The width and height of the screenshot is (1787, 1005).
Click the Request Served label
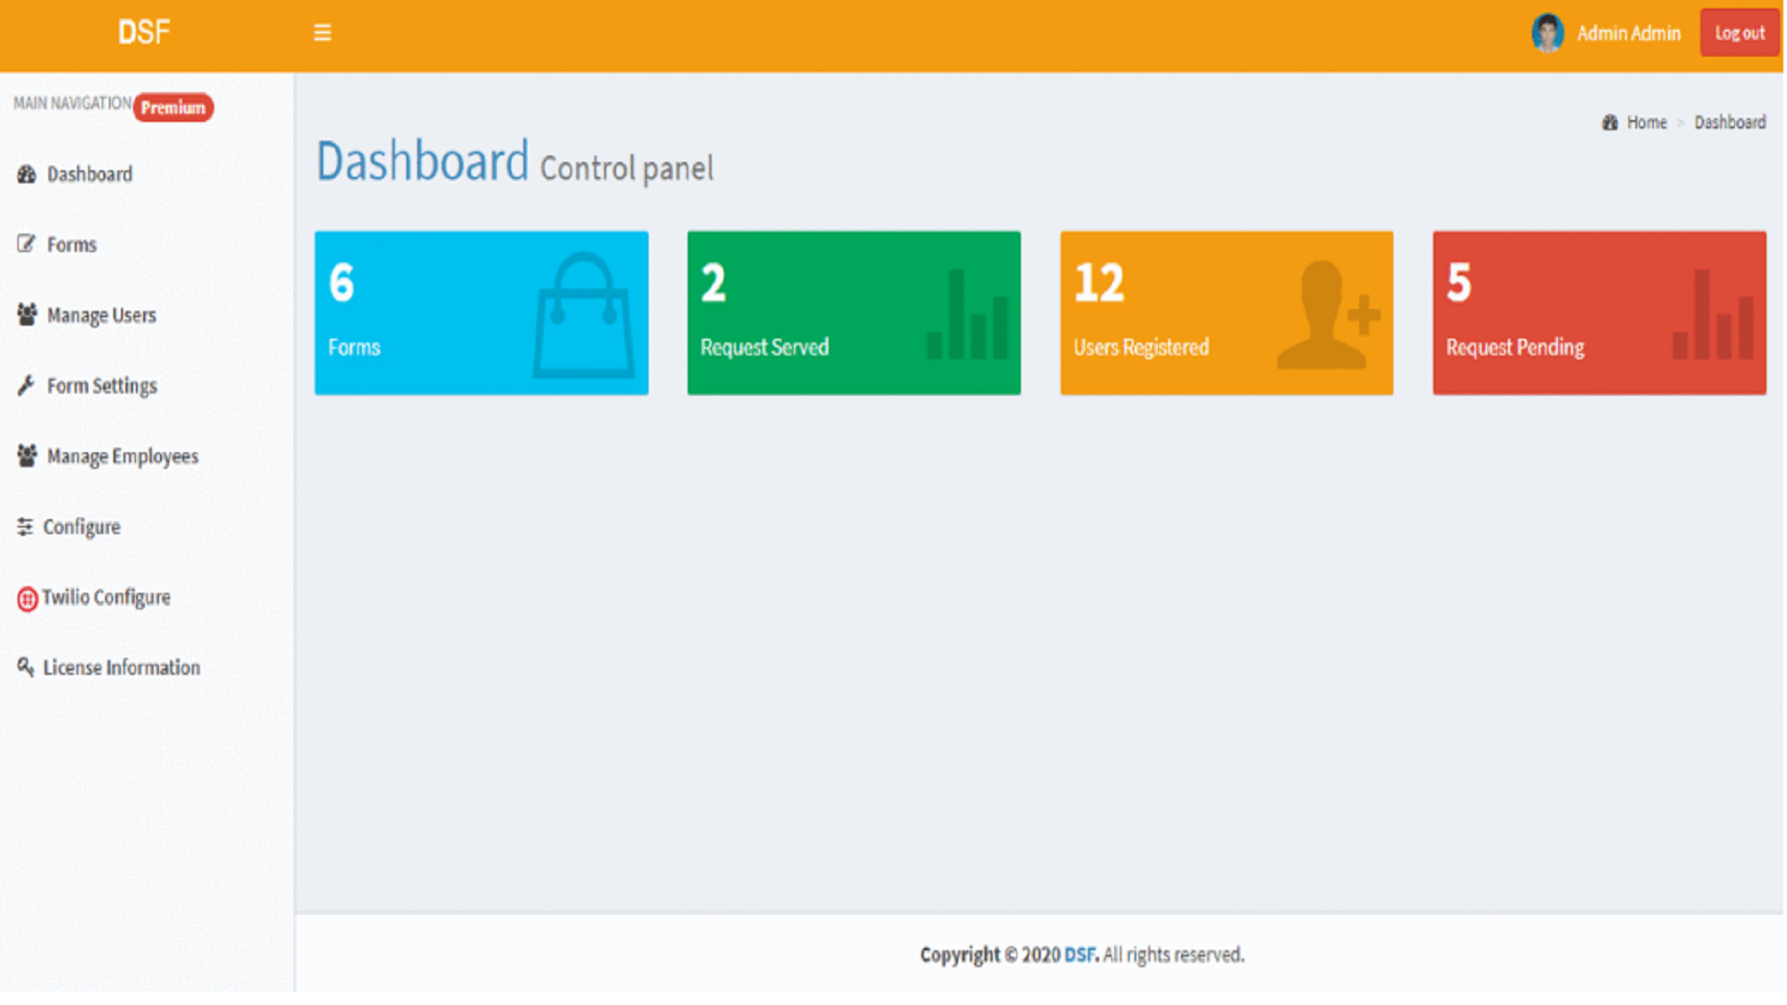764,347
